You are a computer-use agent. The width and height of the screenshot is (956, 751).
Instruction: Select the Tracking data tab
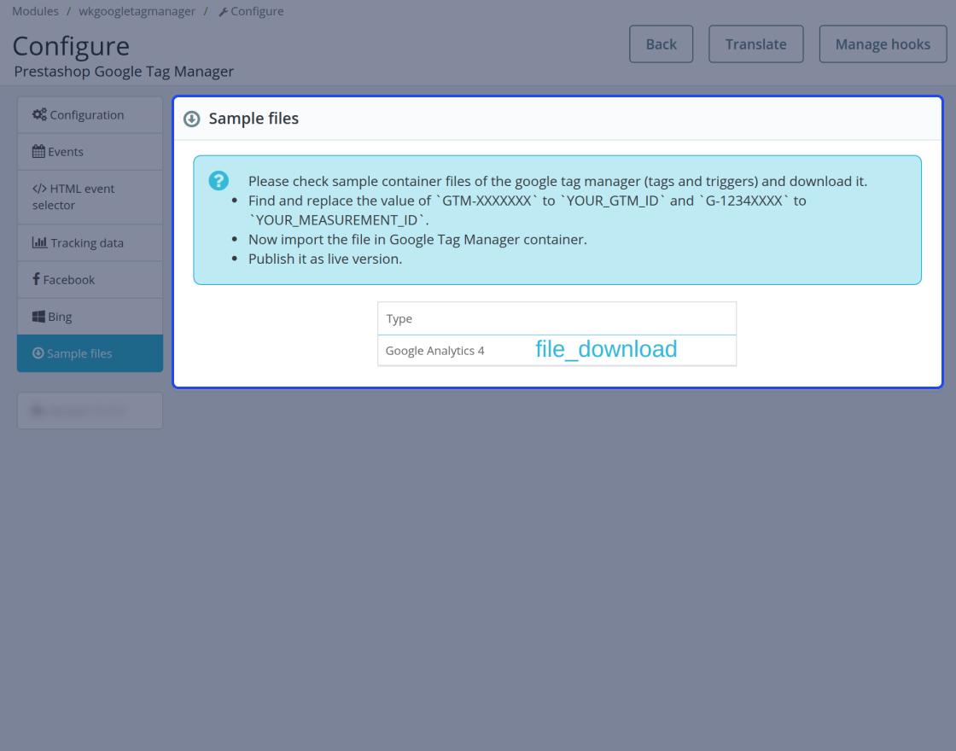[x=90, y=242]
